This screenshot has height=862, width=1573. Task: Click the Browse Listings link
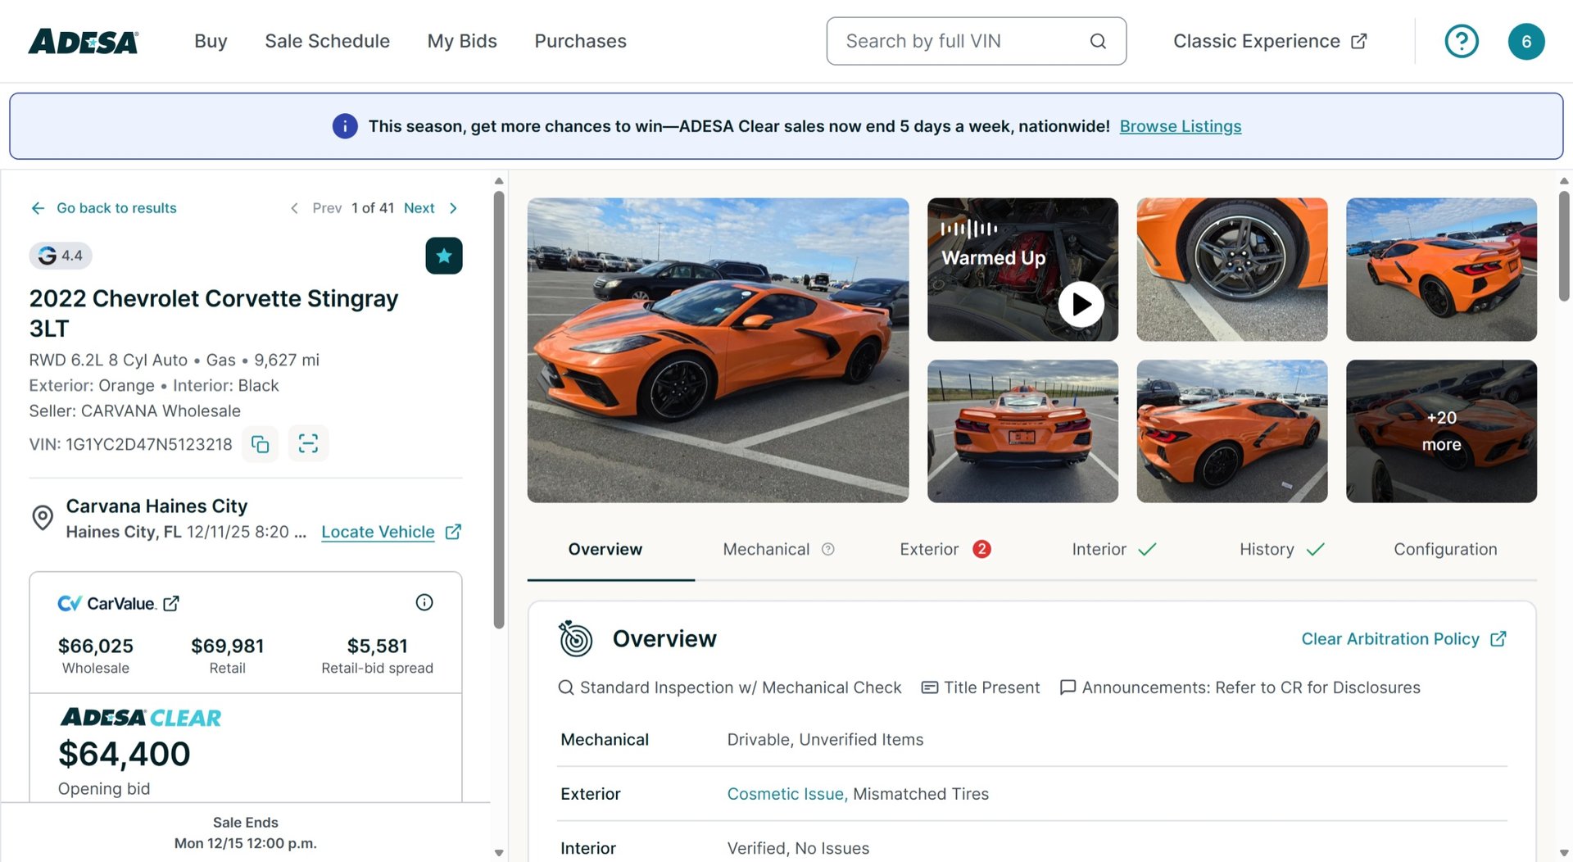click(x=1181, y=126)
